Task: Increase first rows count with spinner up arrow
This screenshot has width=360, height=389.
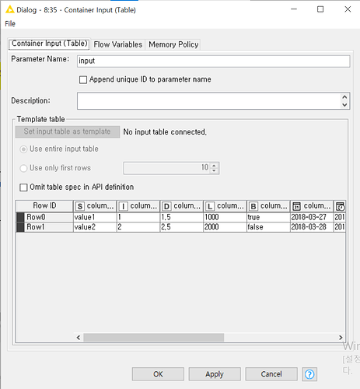Action: [x=214, y=165]
